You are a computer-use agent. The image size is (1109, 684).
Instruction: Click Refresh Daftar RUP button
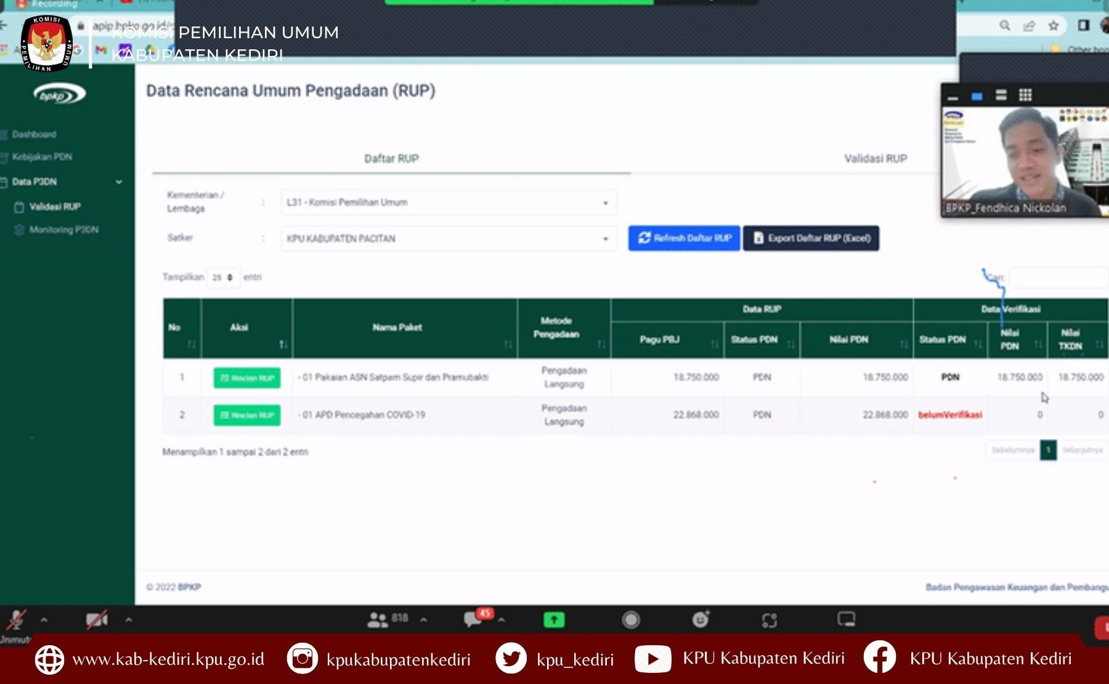(x=684, y=238)
